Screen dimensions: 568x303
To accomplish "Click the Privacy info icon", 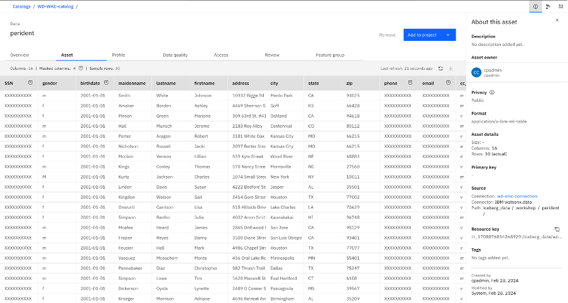I will click(492, 92).
